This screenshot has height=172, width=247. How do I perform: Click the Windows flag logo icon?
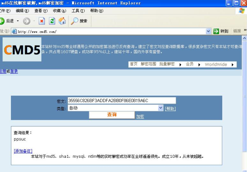pos(242,11)
